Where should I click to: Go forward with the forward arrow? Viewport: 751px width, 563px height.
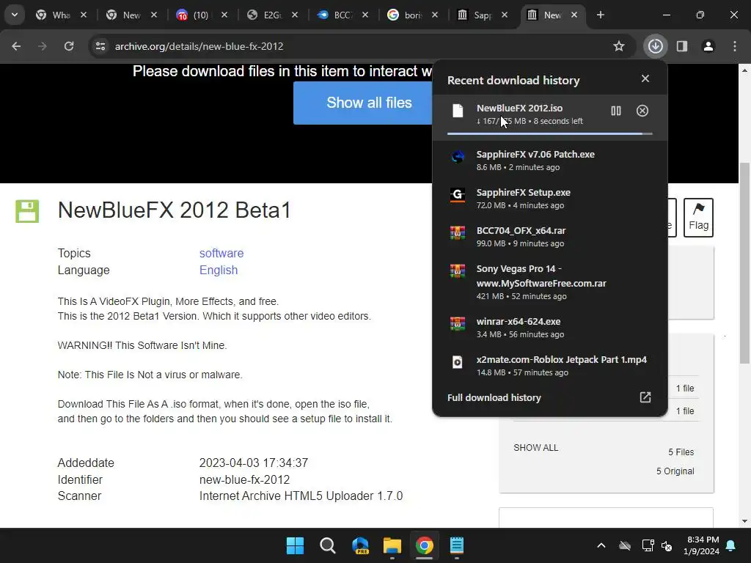click(43, 46)
